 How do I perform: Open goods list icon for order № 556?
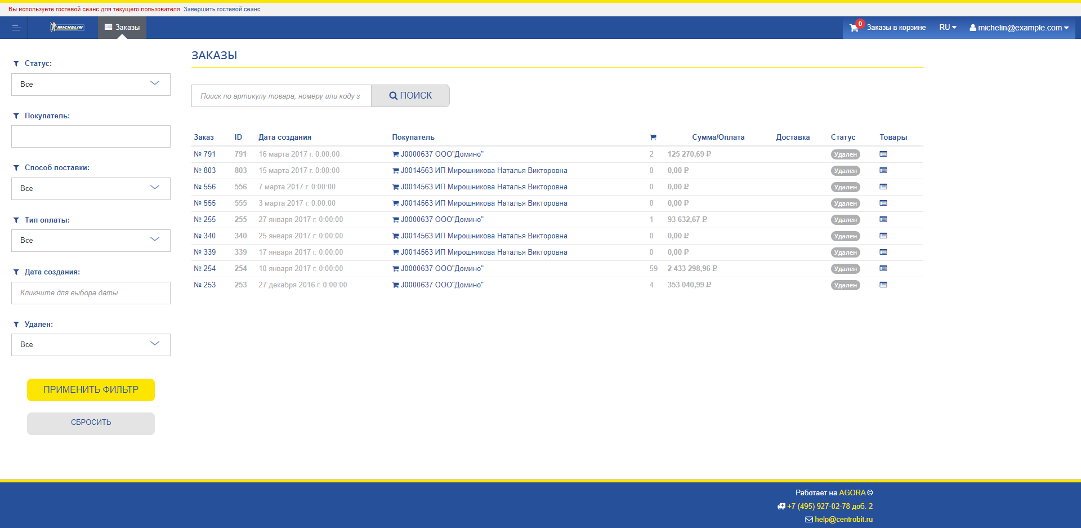[883, 187]
